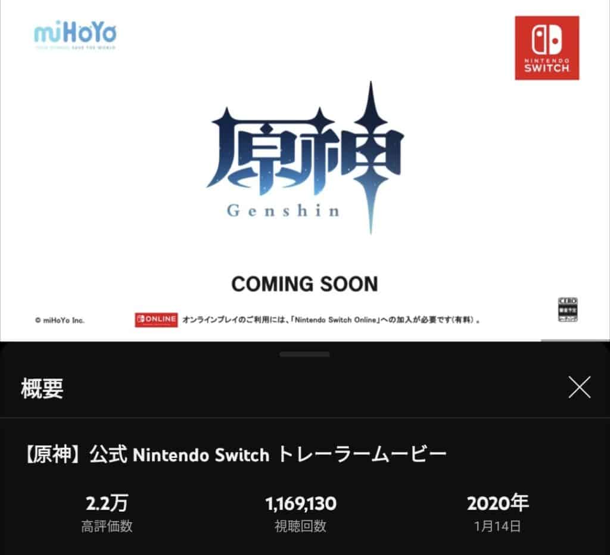Click the 高評価数 label
Viewport: 610px width, 555px height.
point(107,526)
